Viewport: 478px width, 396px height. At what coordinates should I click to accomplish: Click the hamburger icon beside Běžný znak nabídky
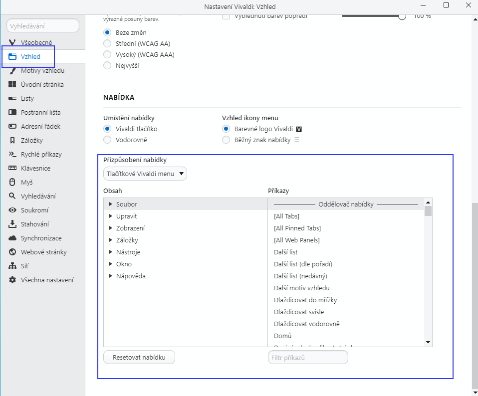coord(296,140)
